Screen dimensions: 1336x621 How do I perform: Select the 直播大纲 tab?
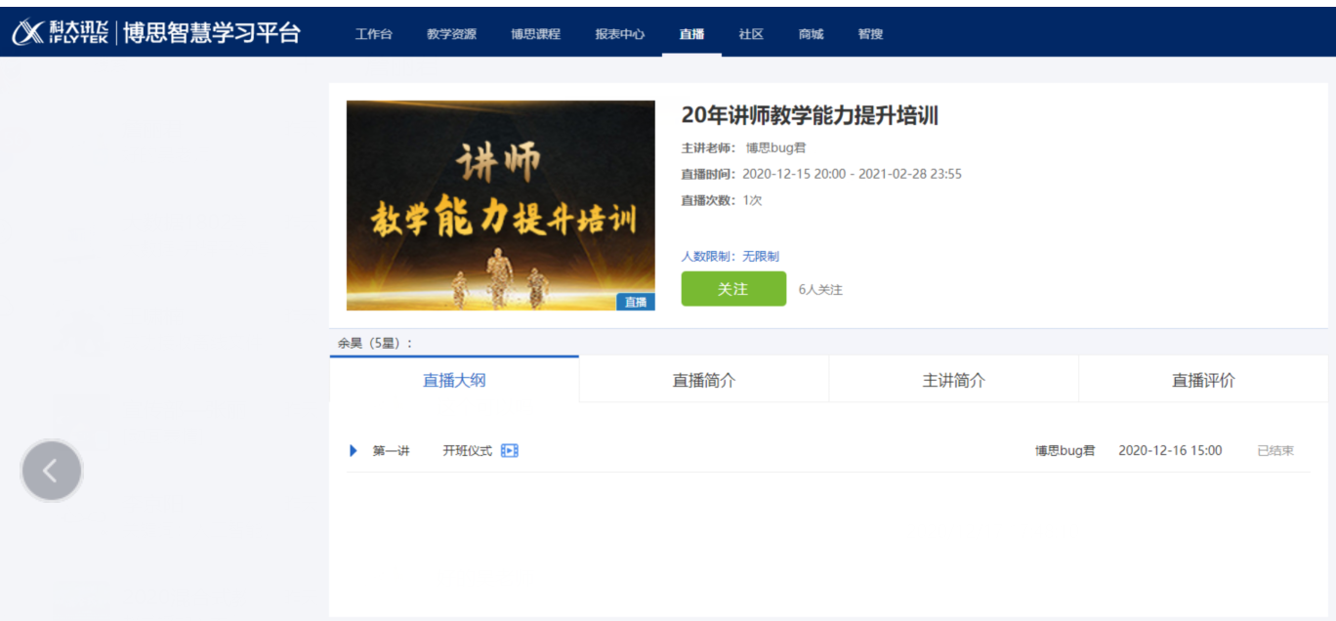point(453,380)
